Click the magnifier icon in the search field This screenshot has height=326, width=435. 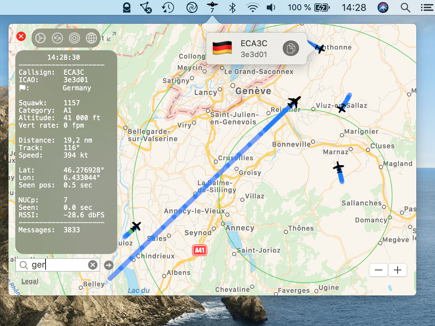[24, 265]
